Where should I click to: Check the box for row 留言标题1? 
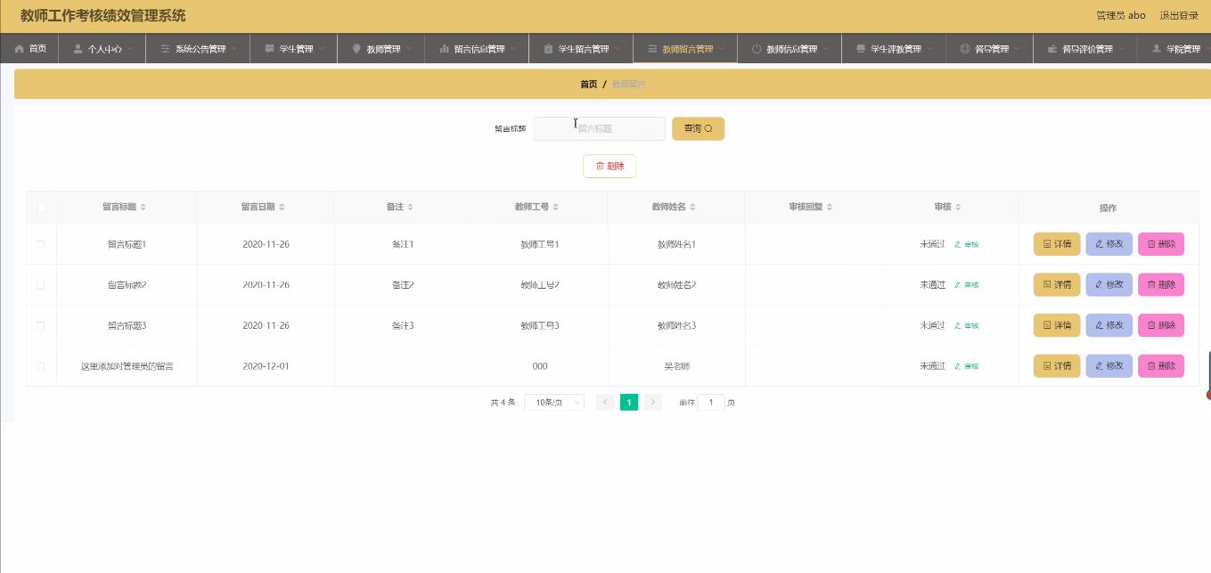[41, 244]
